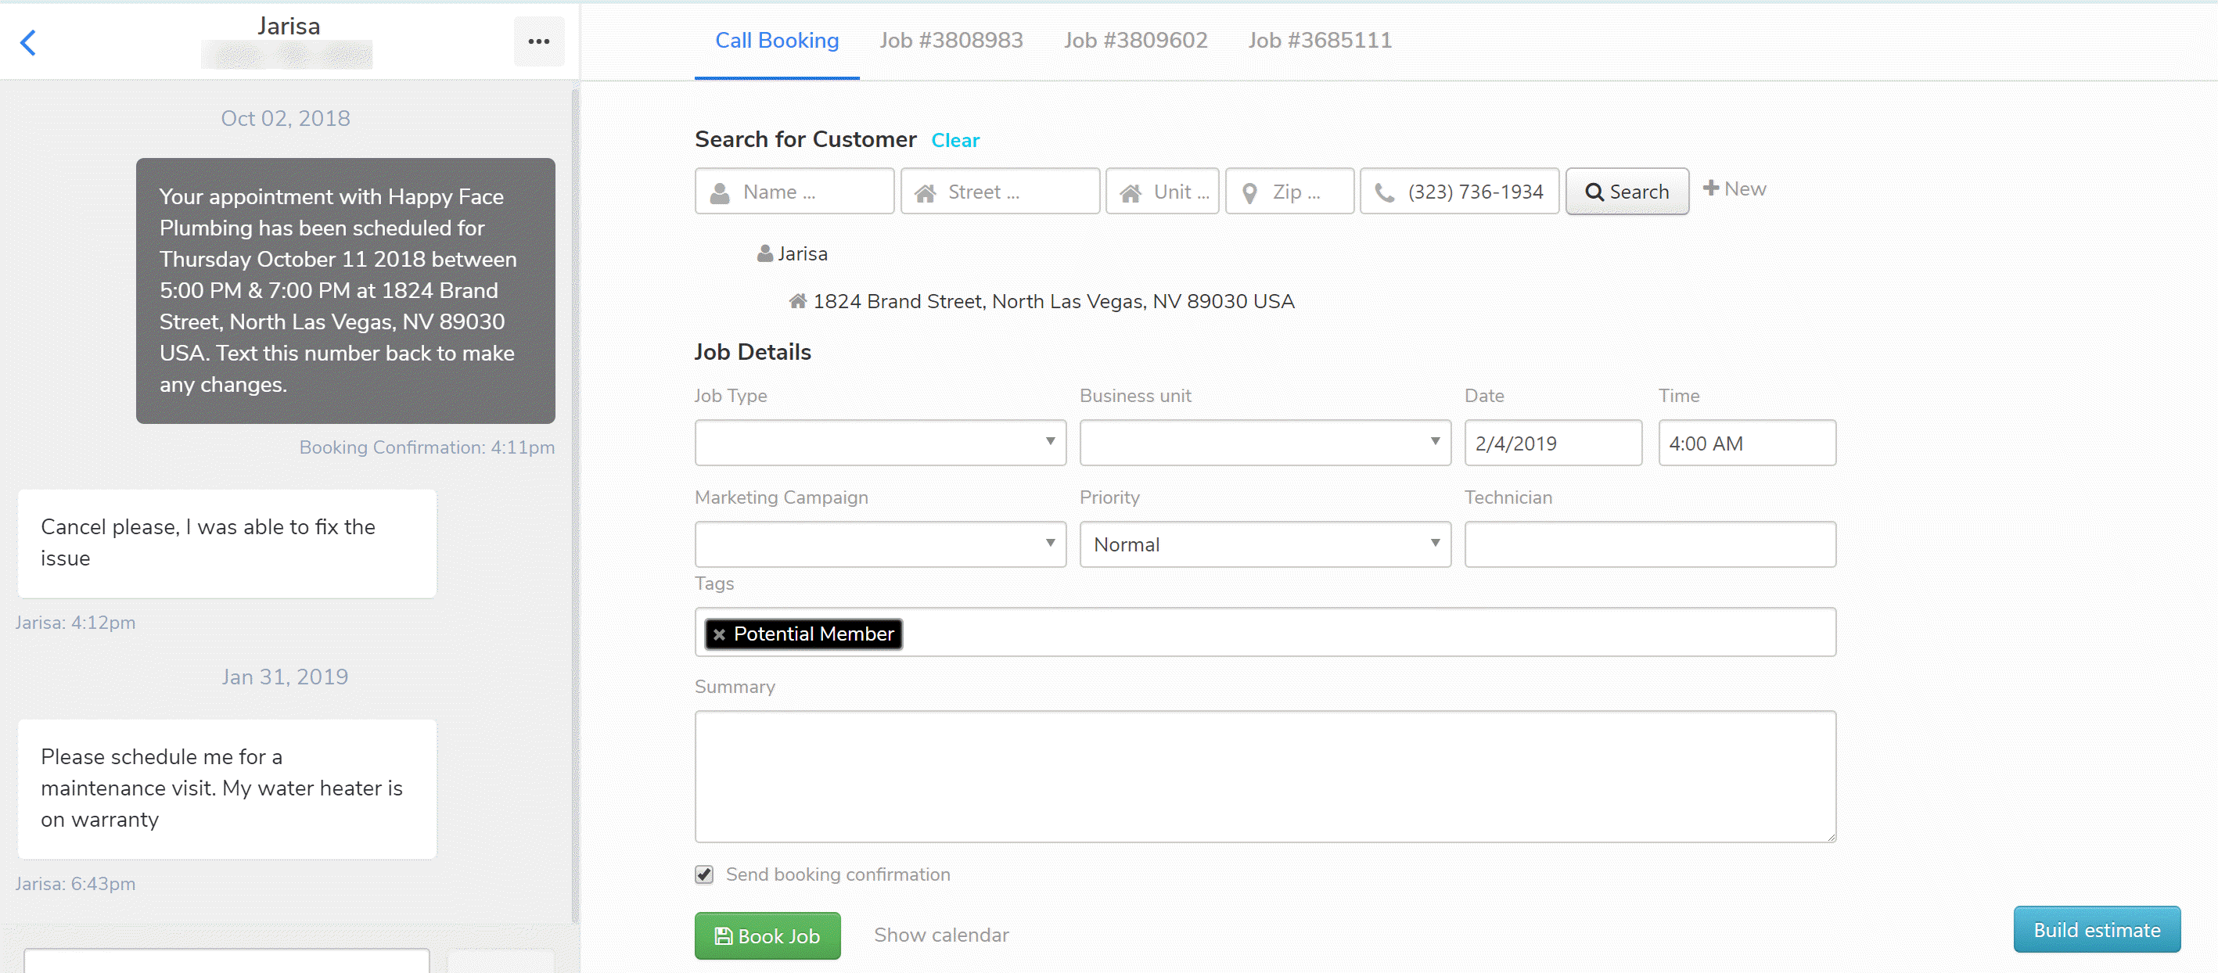This screenshot has height=973, width=2218.
Task: Click into the Summary text area
Action: point(1264,776)
